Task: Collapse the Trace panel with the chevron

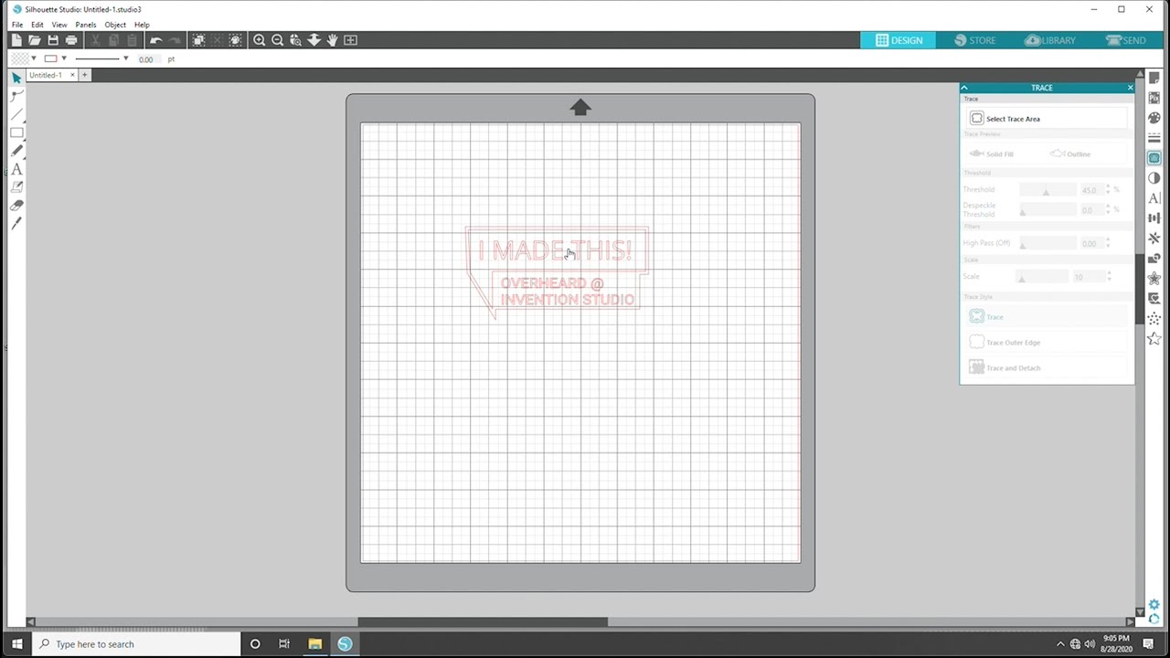Action: point(964,88)
